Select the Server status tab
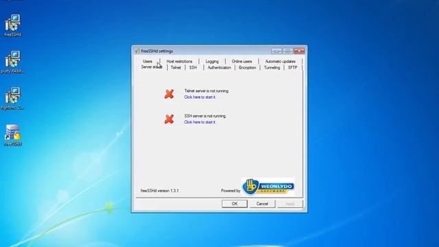This screenshot has height=247, width=439. [x=152, y=67]
